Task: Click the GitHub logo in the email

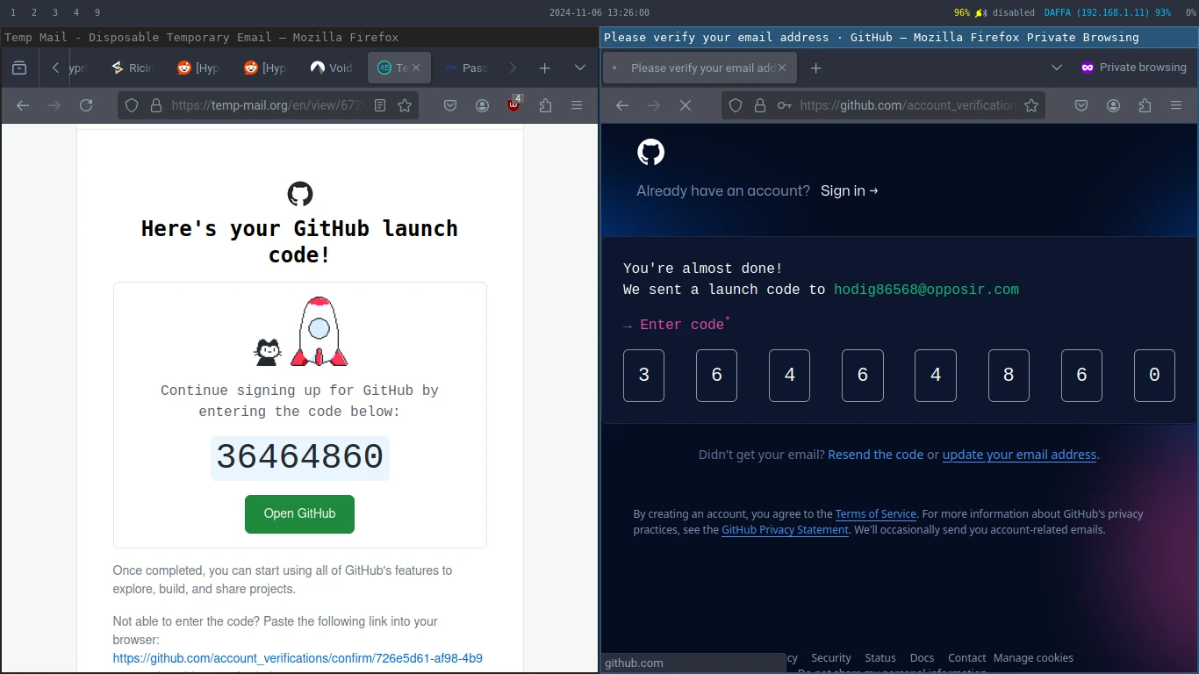Action: 300,194
